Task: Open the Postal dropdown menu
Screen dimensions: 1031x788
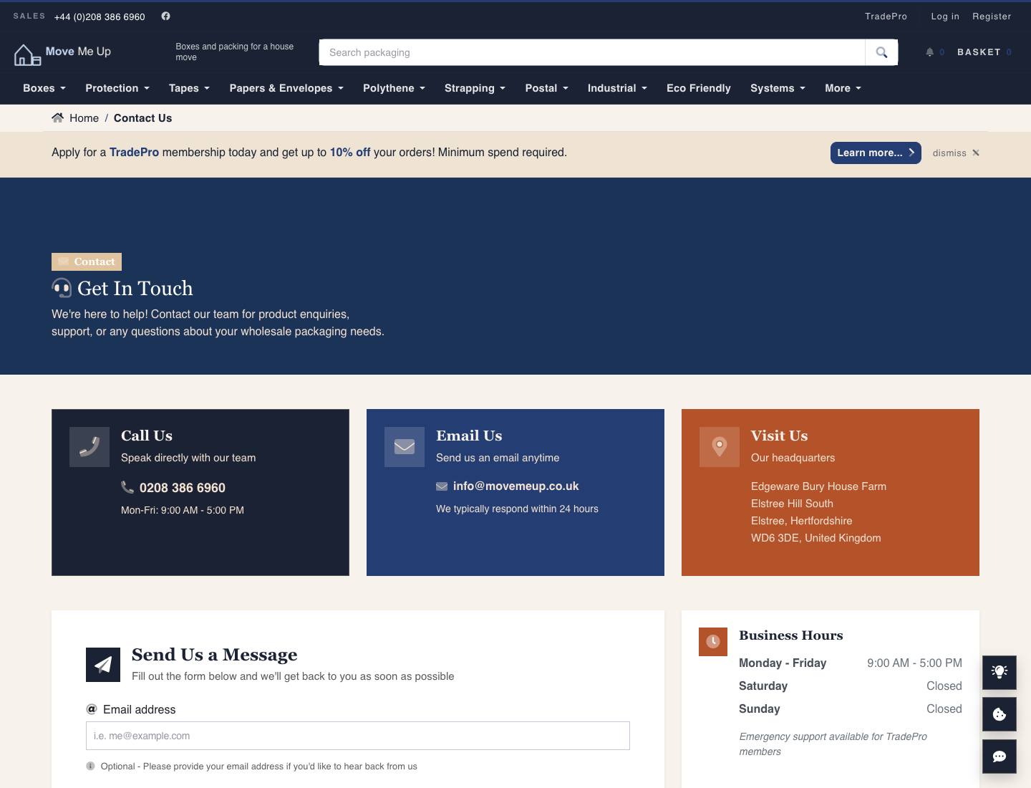Action: [x=546, y=88]
